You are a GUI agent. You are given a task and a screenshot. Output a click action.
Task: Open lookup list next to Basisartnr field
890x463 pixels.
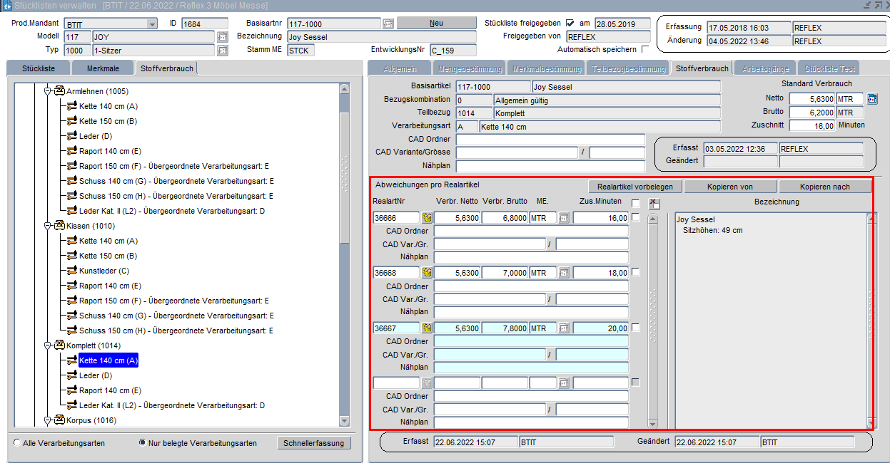coord(388,24)
